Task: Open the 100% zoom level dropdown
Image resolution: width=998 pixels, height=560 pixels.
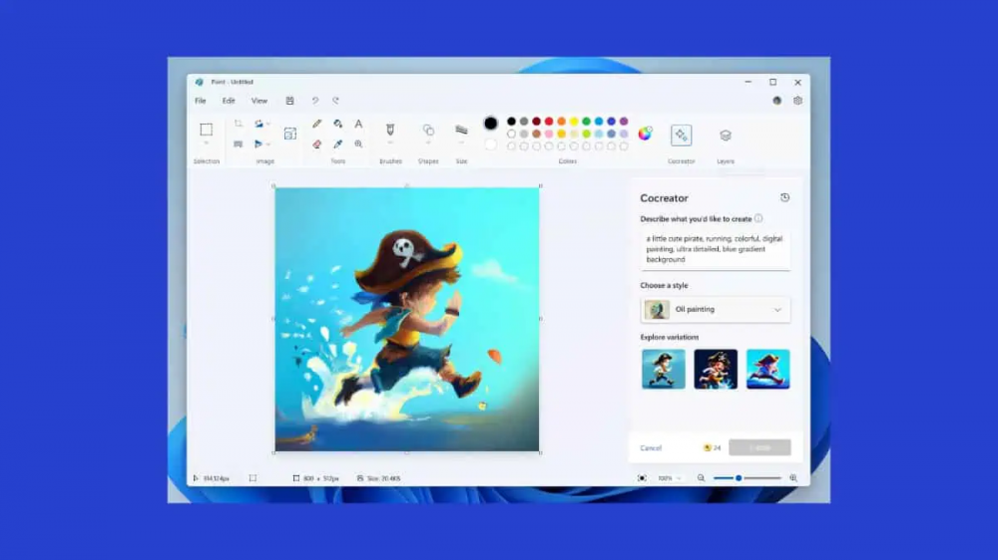Action: point(669,478)
